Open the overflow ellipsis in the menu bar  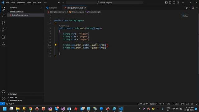(45, 2)
